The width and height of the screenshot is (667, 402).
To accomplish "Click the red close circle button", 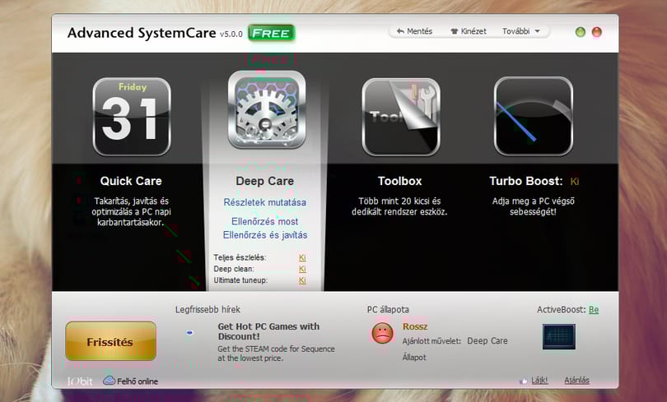I will click(597, 32).
